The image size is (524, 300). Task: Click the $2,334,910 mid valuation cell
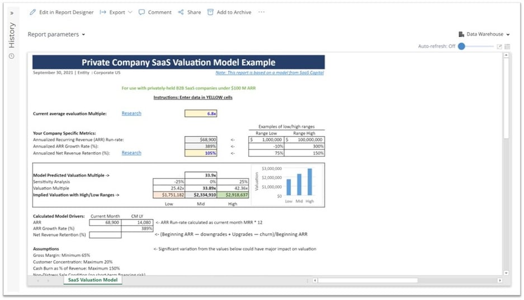pos(201,195)
